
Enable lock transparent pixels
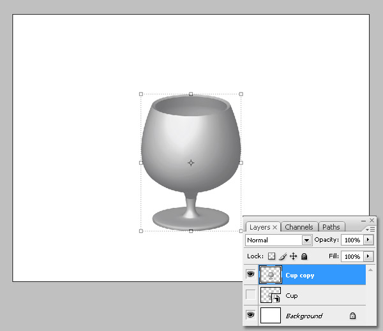272,256
